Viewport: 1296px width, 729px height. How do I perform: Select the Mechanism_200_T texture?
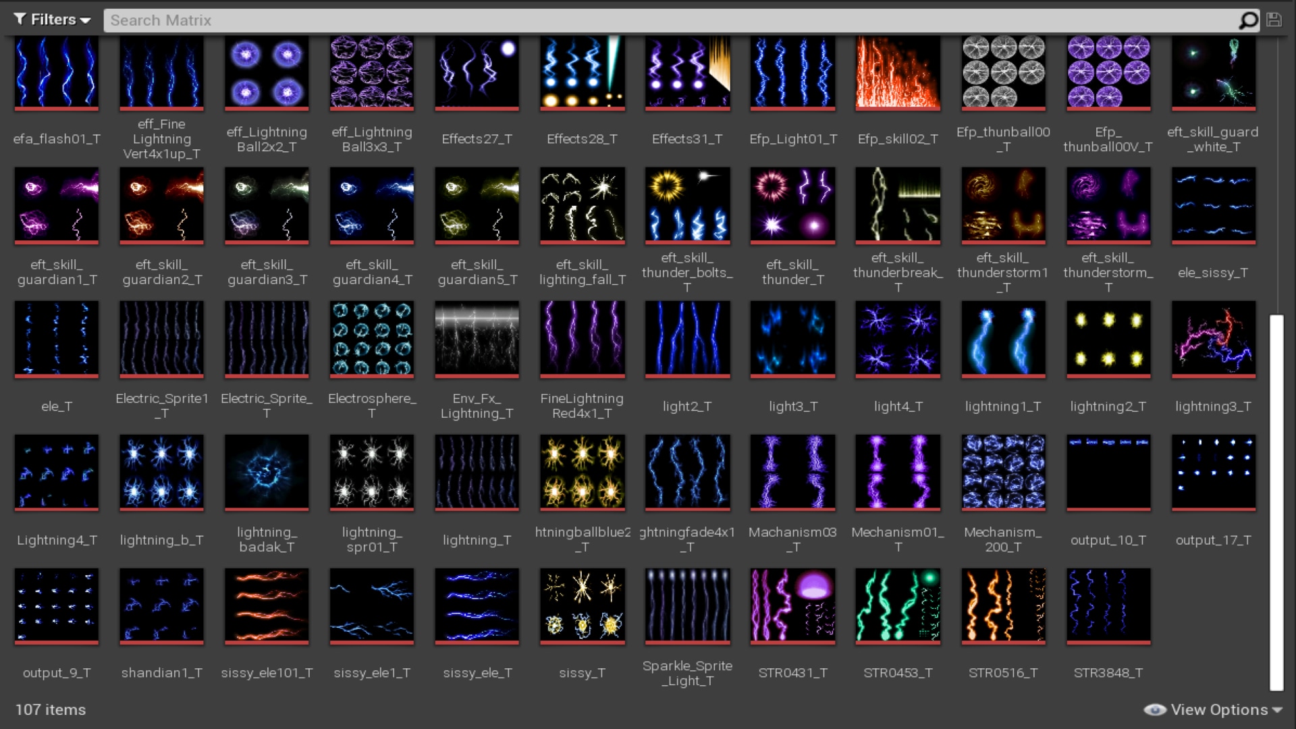[1002, 472]
